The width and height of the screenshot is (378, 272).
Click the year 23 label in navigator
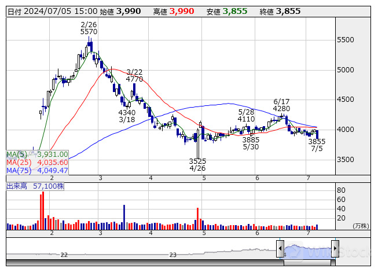173,255
